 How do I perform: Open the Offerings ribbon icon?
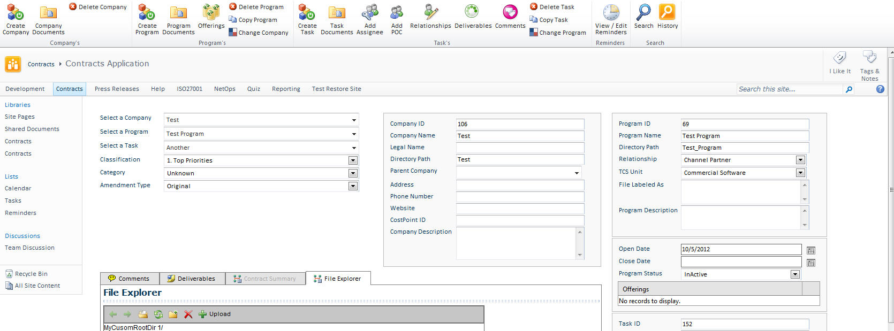pos(211,16)
